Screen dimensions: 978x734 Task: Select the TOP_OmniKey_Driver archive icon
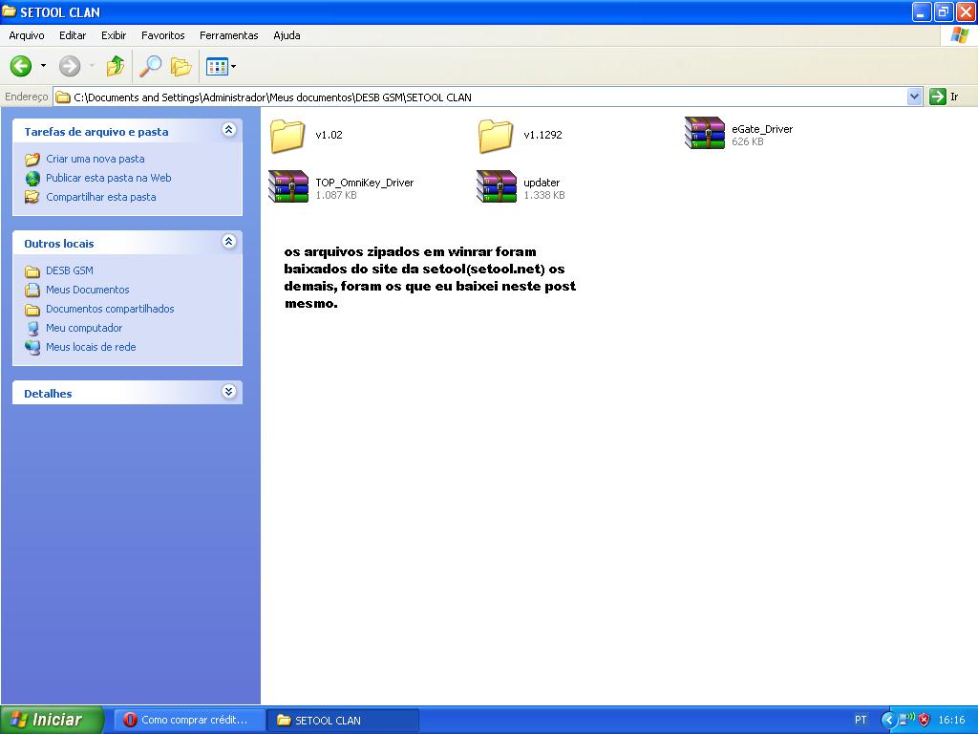coord(288,186)
